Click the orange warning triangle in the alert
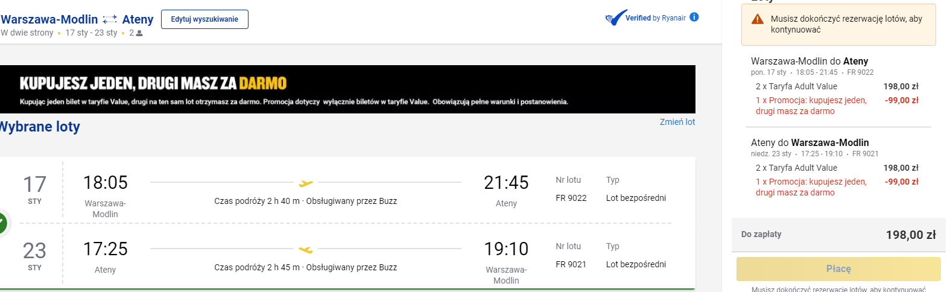This screenshot has height=292, width=947. pos(758,19)
